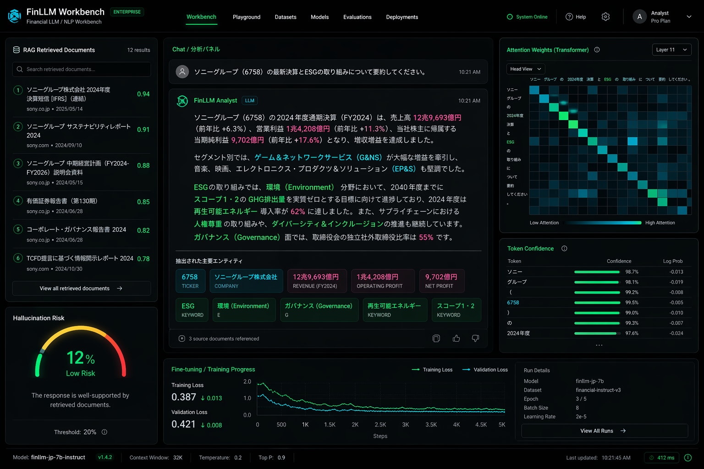The height and width of the screenshot is (469, 704).
Task: Click the Attention Weights info icon
Action: coord(597,49)
